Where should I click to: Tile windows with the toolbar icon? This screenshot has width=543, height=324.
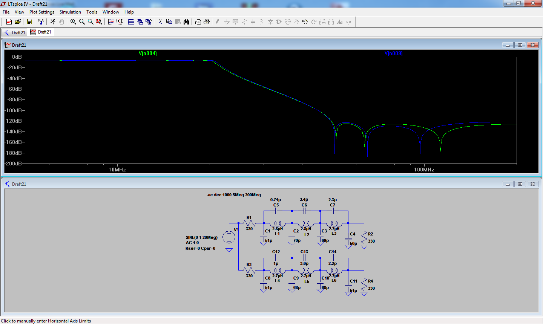tap(131, 22)
